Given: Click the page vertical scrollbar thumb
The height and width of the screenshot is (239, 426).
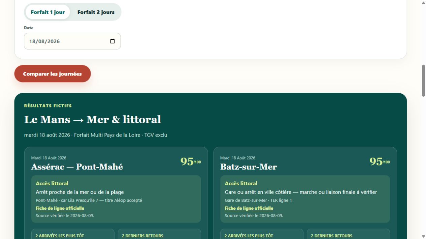Looking at the screenshot, I should [x=423, y=81].
